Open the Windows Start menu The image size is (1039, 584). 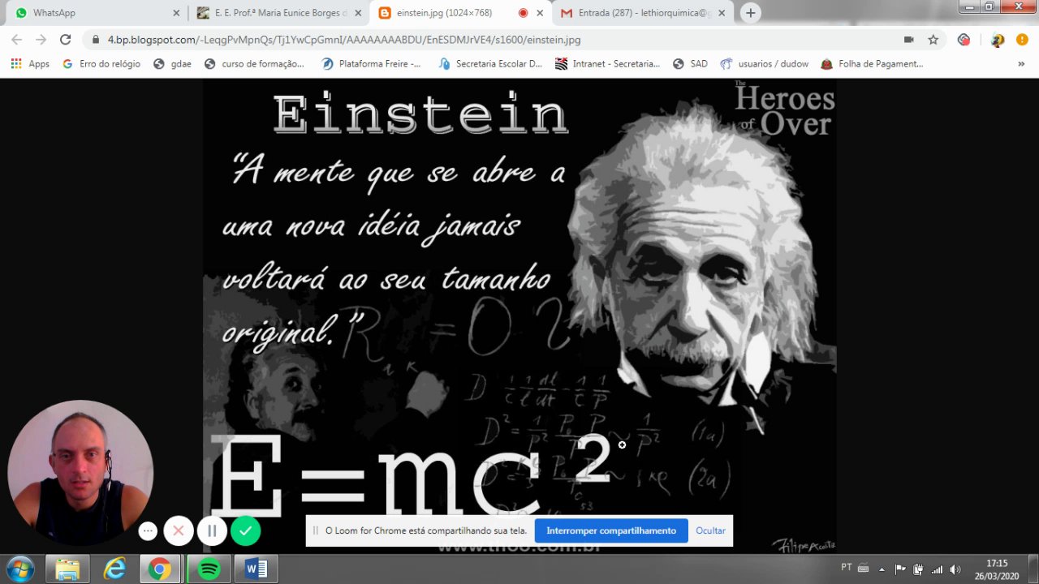[x=19, y=569]
